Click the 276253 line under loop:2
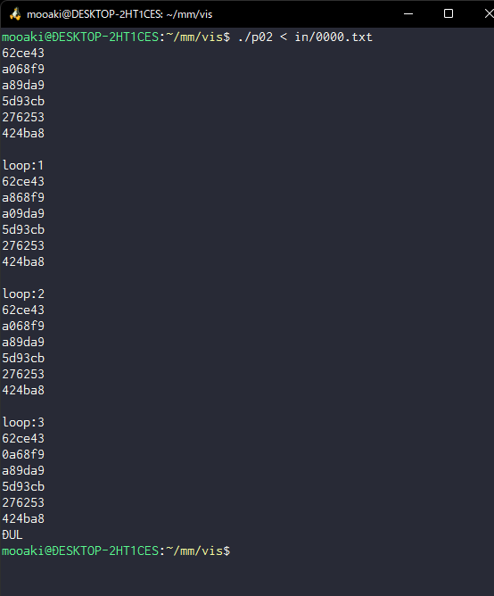Image resolution: width=494 pixels, height=596 pixels. (x=23, y=374)
